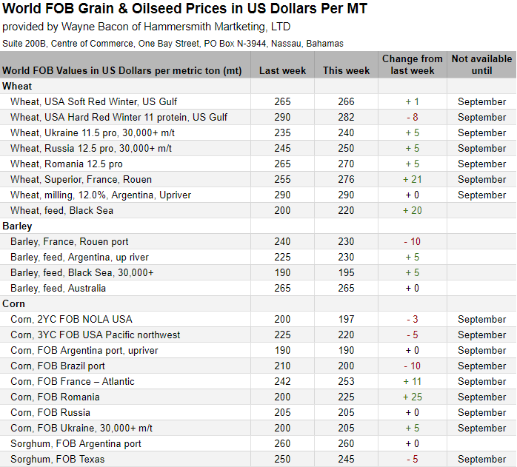Click the Corn section heading
The height and width of the screenshot is (467, 517).
pos(14,303)
